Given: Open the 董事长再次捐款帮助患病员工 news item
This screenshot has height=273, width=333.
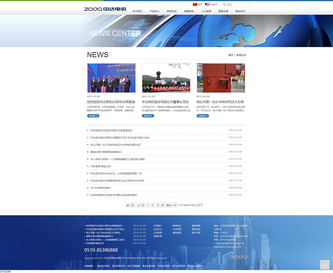Looking at the screenshot, I should pos(106,152).
